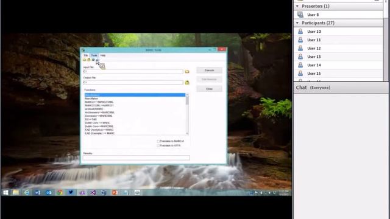Image resolution: width=390 pixels, height=219 pixels.
Task: Click the Functions list scroll-down arrow
Action: pos(187,134)
